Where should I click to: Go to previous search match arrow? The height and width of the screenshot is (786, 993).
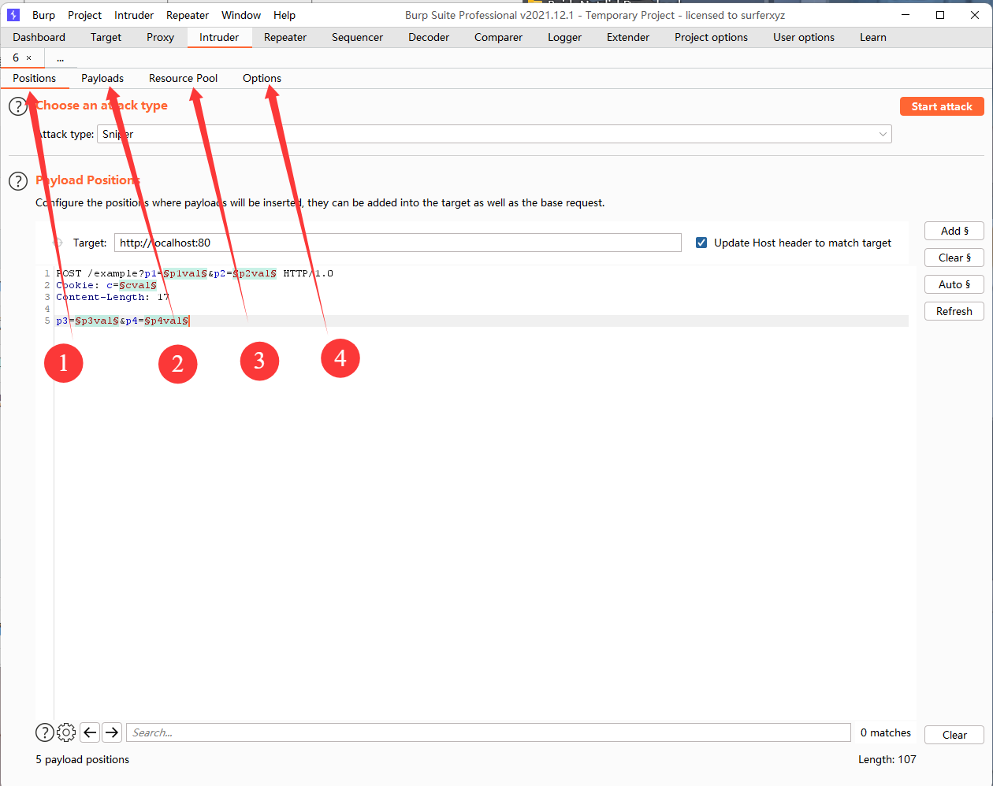click(x=90, y=732)
